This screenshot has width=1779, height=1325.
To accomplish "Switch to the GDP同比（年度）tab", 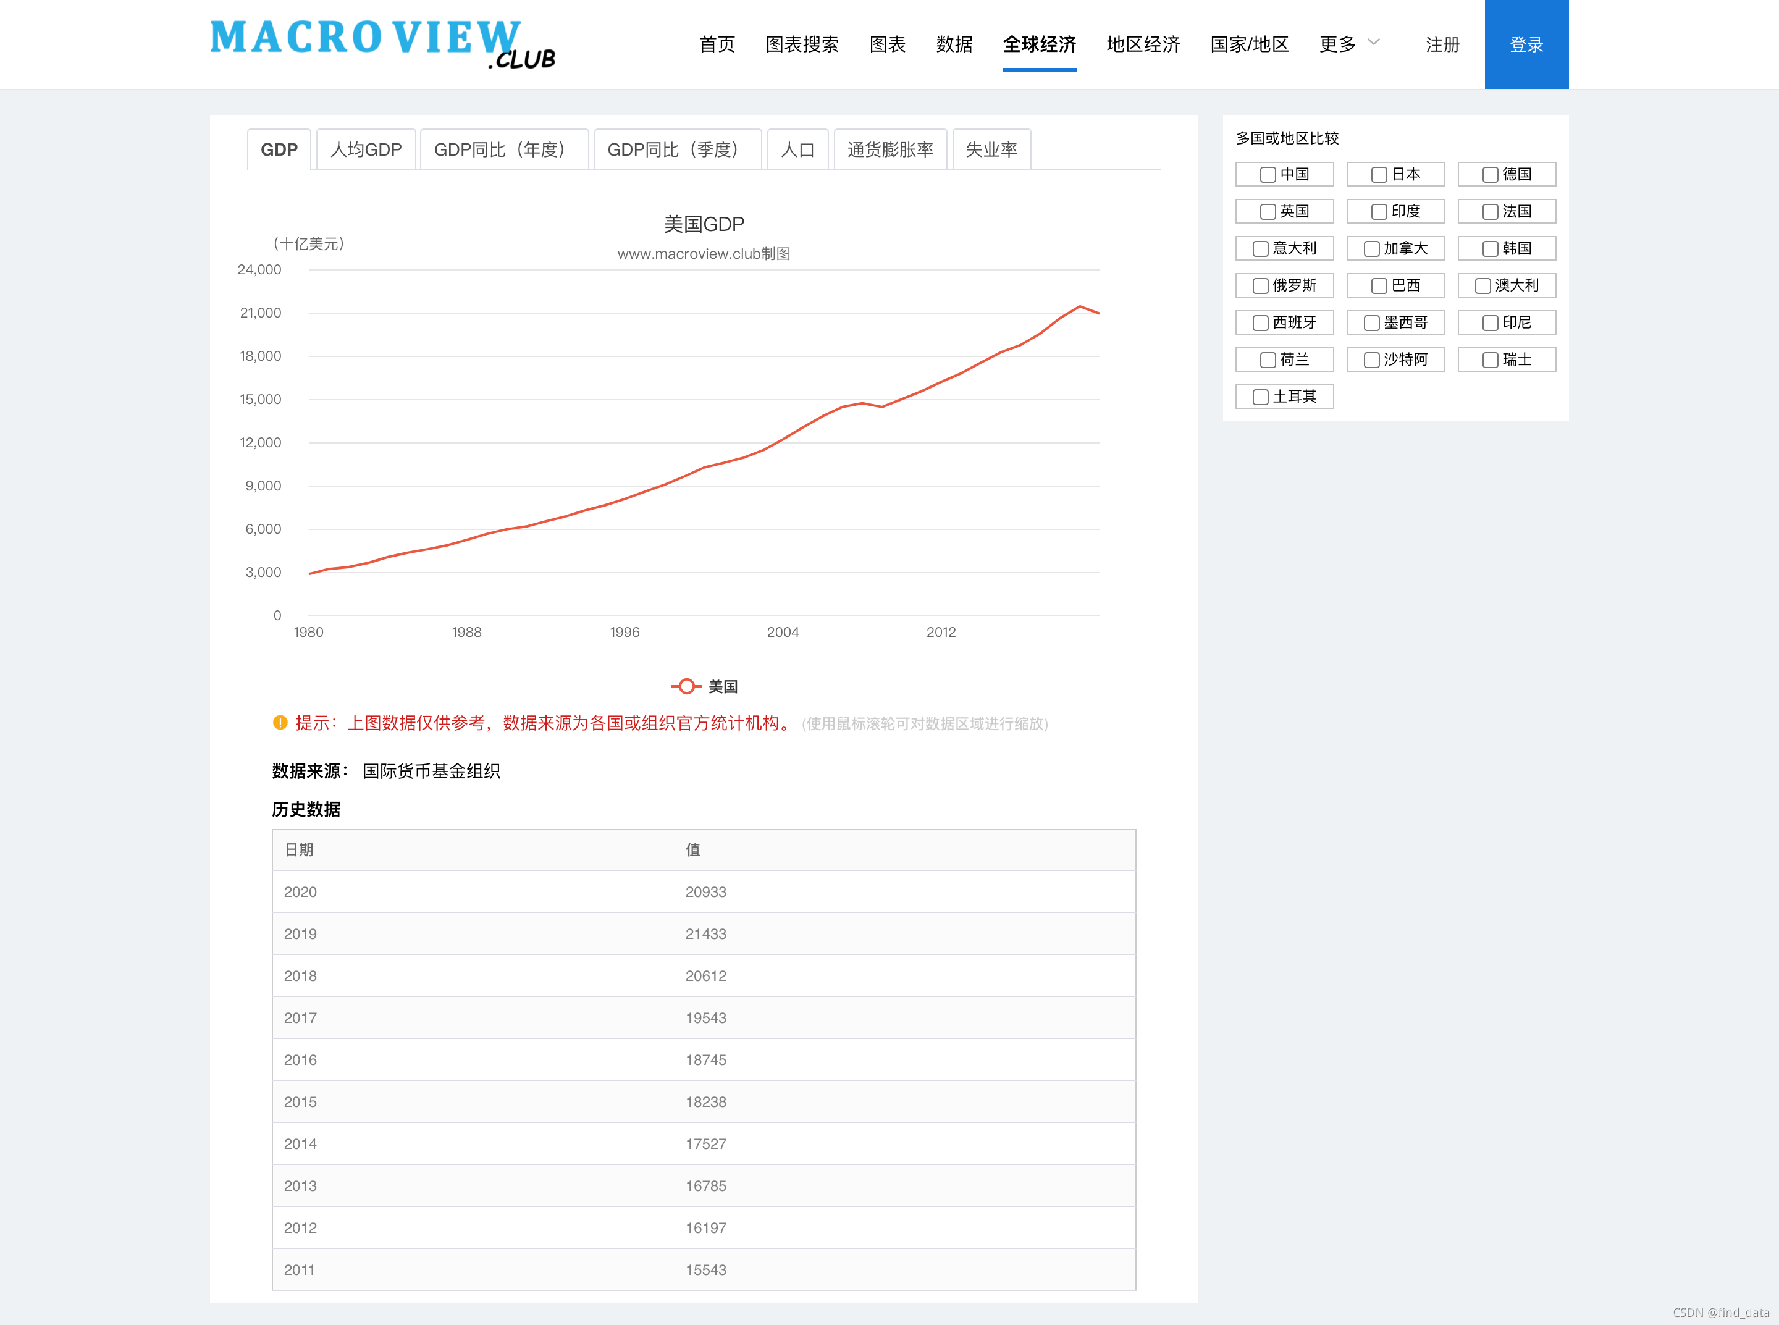I will tap(505, 149).
